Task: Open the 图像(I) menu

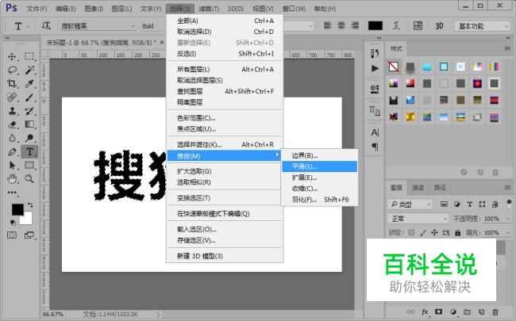Action: click(94, 9)
